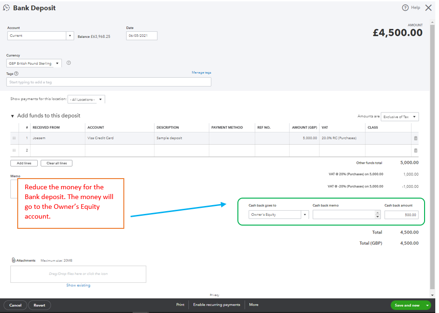This screenshot has width=439, height=313.
Task: Click the Help text label
Action: (415, 7)
